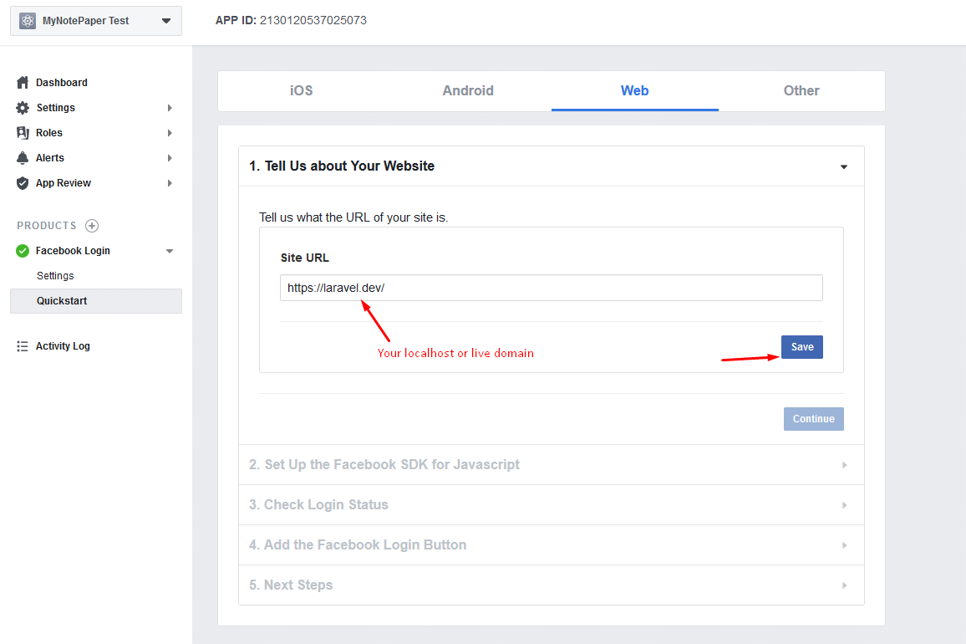Click the Dashboard house icon

(23, 83)
